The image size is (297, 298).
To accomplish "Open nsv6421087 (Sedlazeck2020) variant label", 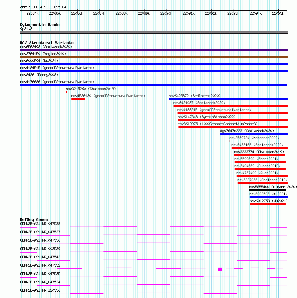I will click(x=199, y=103).
